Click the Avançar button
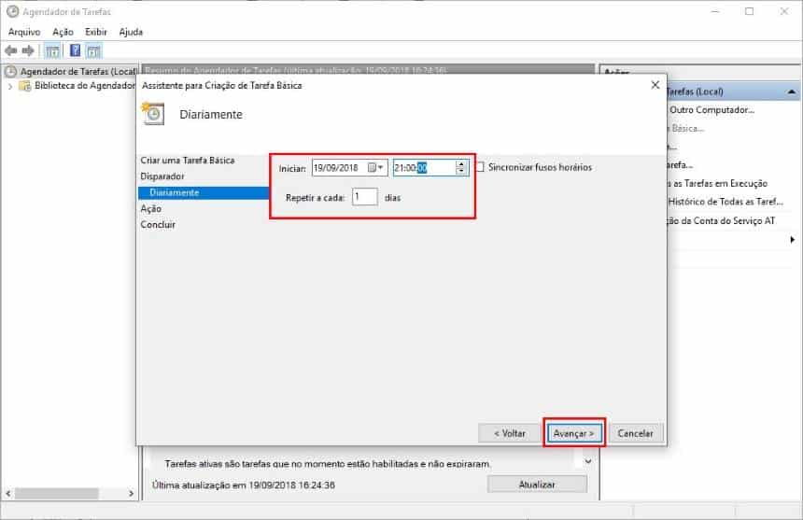Viewport: 803px width, 520px height. [x=573, y=433]
